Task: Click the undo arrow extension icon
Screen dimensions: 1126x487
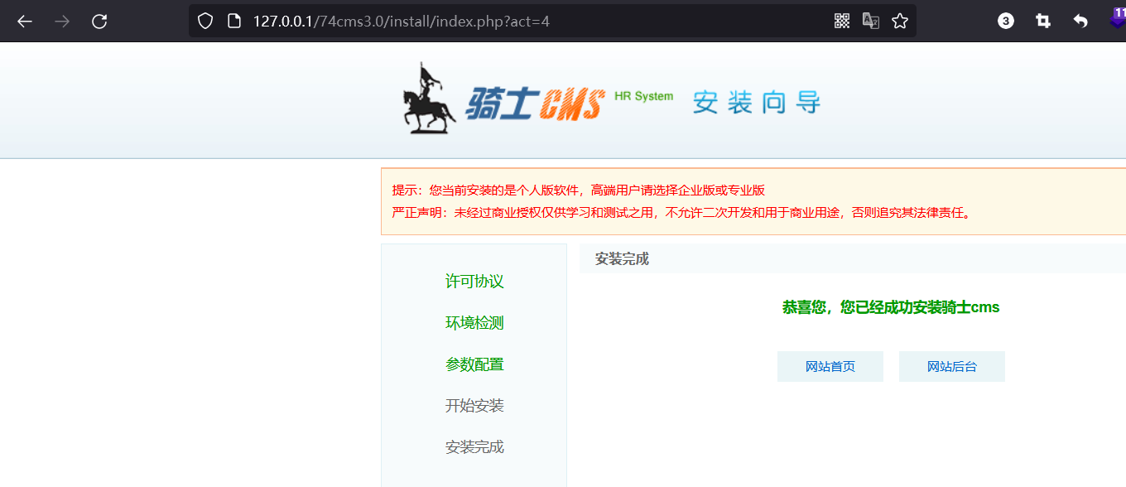Action: 1080,21
